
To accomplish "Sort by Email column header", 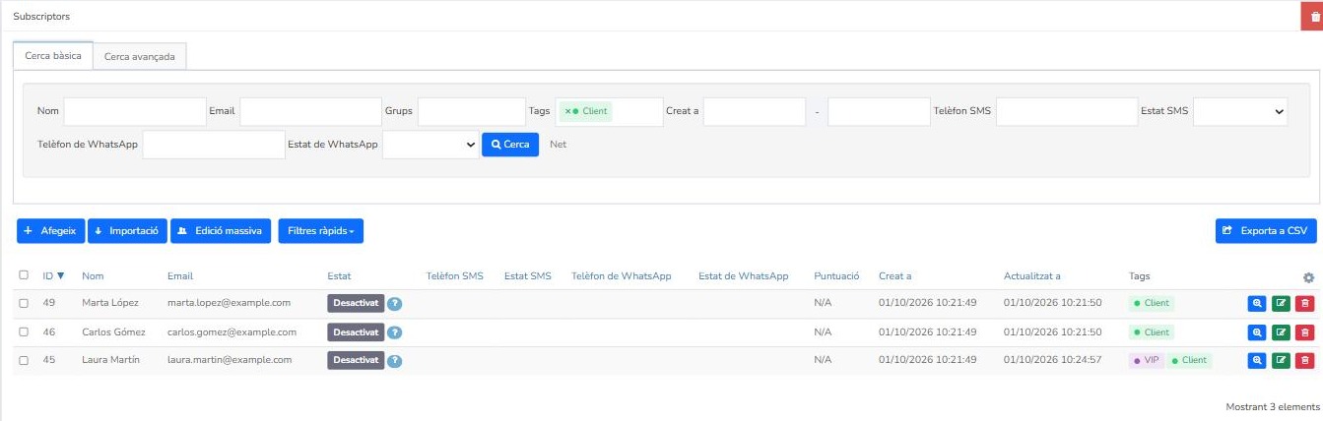I will pyautogui.click(x=180, y=276).
